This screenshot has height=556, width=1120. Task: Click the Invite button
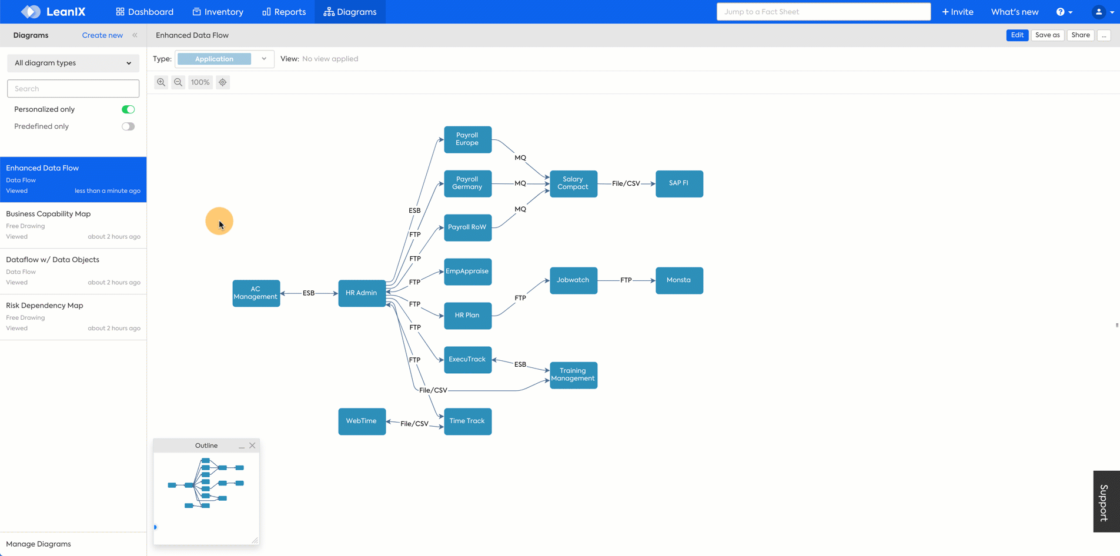(958, 12)
